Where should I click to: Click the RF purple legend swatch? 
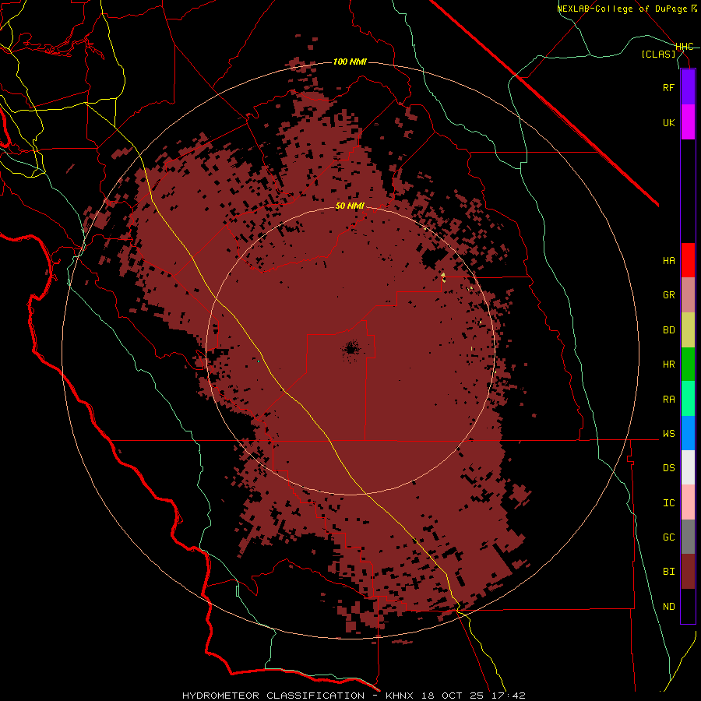pos(688,87)
